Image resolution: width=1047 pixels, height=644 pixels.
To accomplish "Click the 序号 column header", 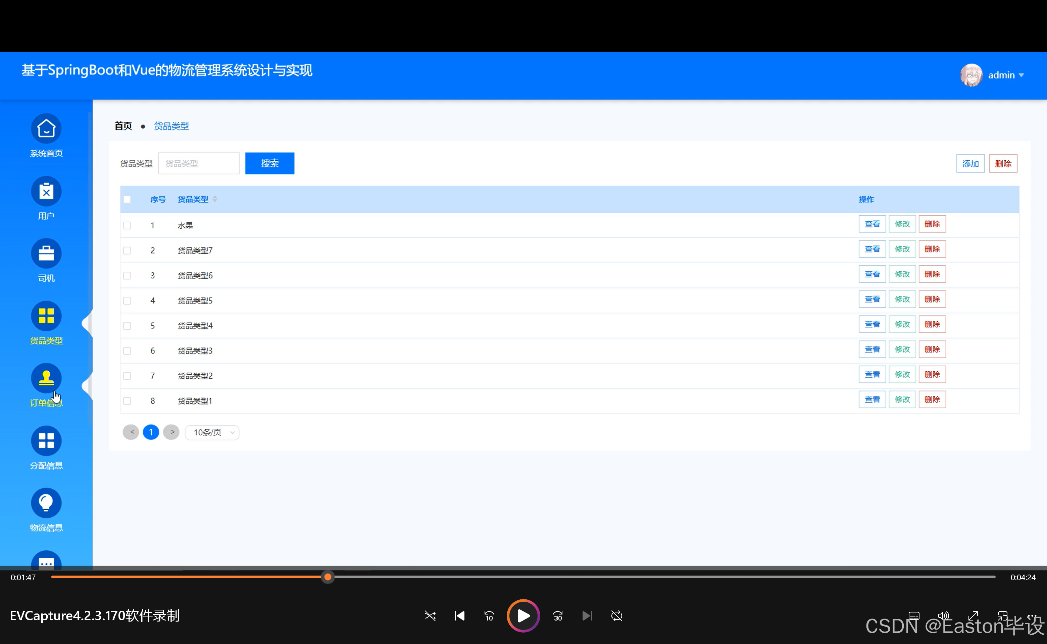I will coord(158,199).
